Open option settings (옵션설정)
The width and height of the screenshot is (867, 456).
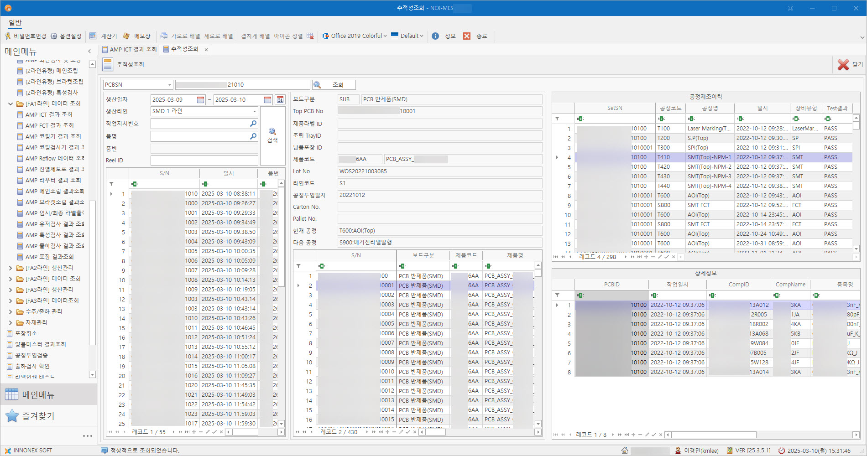click(x=66, y=36)
